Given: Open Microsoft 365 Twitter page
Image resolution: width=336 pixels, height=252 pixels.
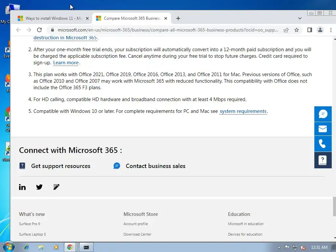Looking at the screenshot, I should [39, 187].
